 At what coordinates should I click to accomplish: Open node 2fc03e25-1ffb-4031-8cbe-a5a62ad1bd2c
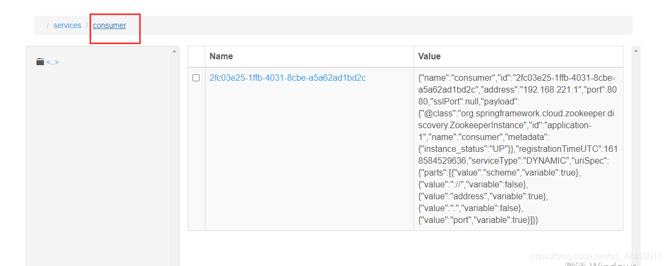tap(287, 78)
